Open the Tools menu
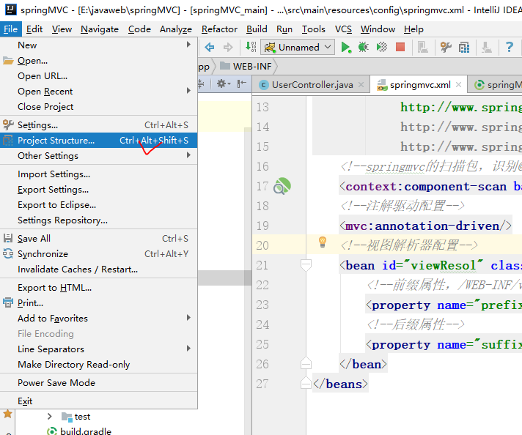 point(313,29)
